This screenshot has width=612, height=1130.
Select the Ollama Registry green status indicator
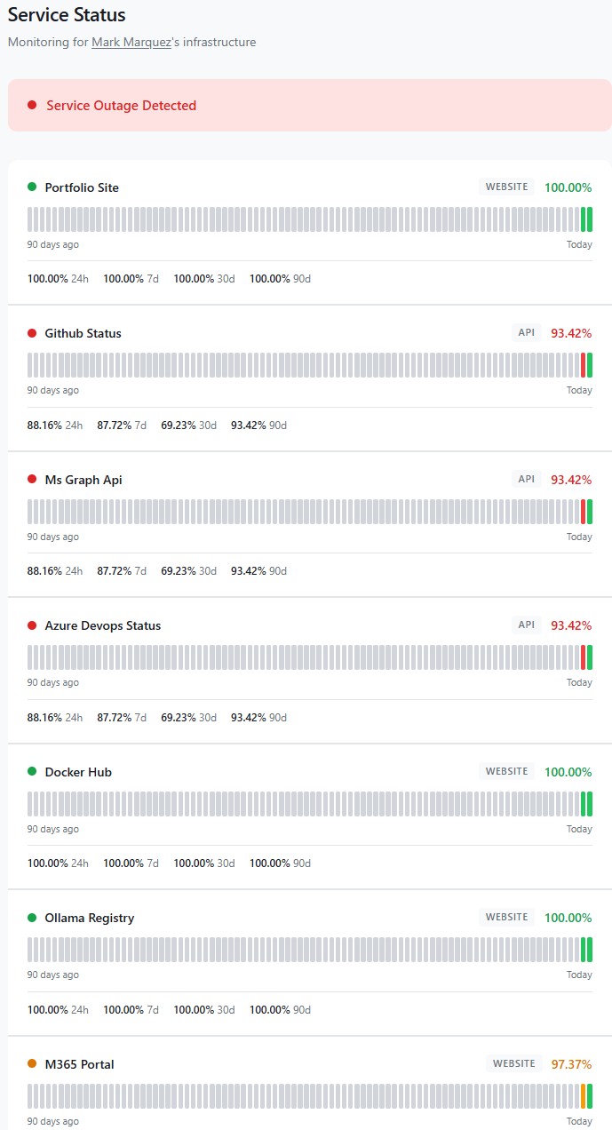tap(32, 918)
